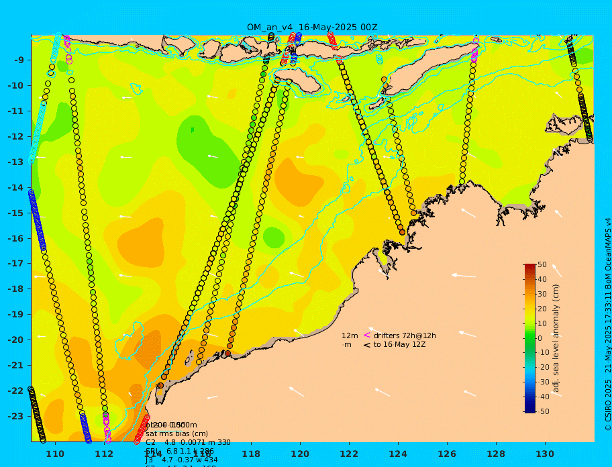This screenshot has height=467, width=612.
Task: Click the longitude axis label 126
Action: (x=447, y=454)
